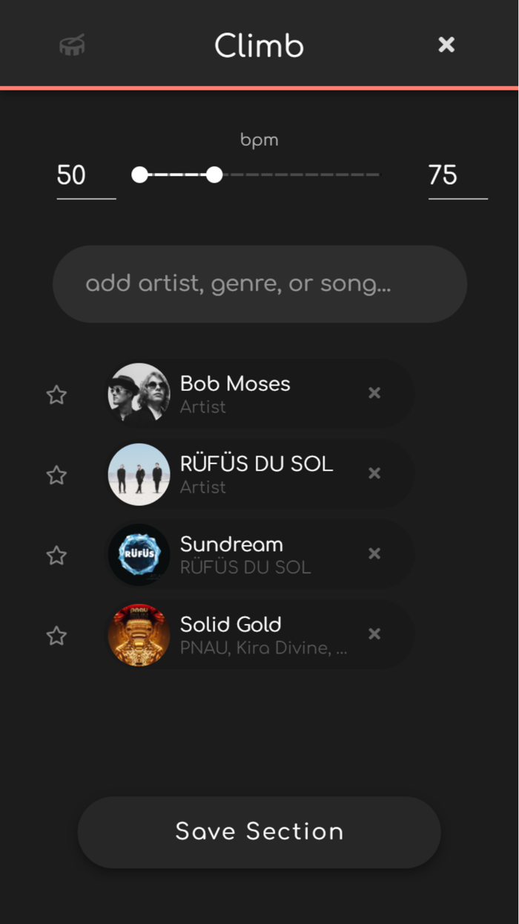Click the Solid Gold cover art

(139, 634)
